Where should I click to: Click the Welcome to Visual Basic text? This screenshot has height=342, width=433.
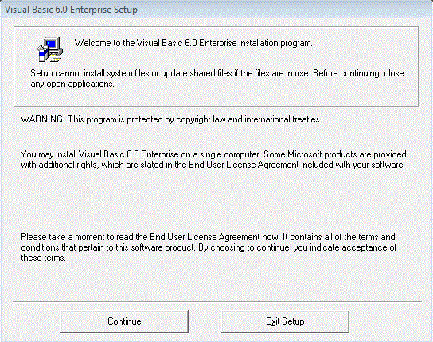[x=193, y=43]
